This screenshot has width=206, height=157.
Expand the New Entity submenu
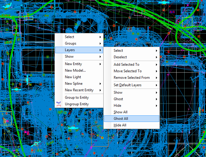pos(73,64)
